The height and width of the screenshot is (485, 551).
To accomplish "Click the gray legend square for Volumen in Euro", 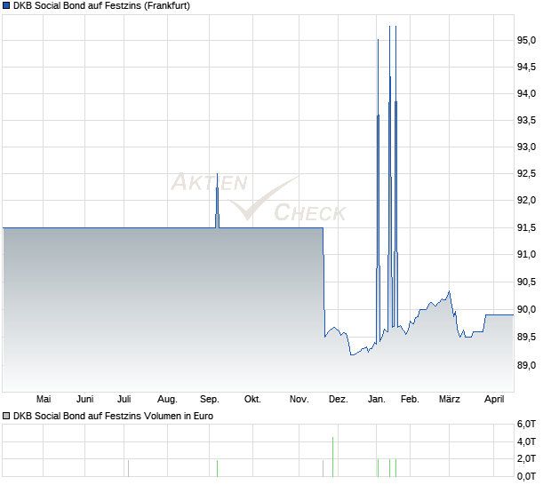I will (6, 416).
